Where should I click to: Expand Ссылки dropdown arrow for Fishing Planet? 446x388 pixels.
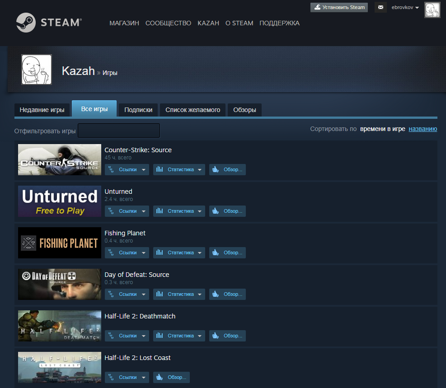[144, 252]
